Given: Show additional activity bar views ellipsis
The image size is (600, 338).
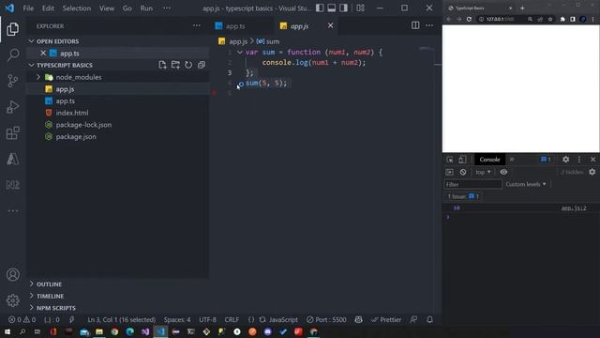Looking at the screenshot, I should 12,210.
